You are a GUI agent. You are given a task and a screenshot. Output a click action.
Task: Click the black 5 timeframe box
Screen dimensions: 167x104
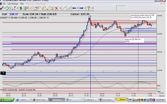(3, 73)
